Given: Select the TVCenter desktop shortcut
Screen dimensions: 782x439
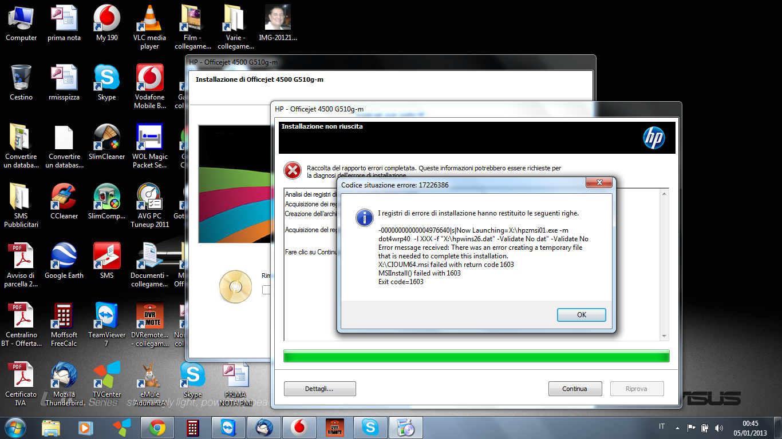Looking at the screenshot, I should pos(107,380).
